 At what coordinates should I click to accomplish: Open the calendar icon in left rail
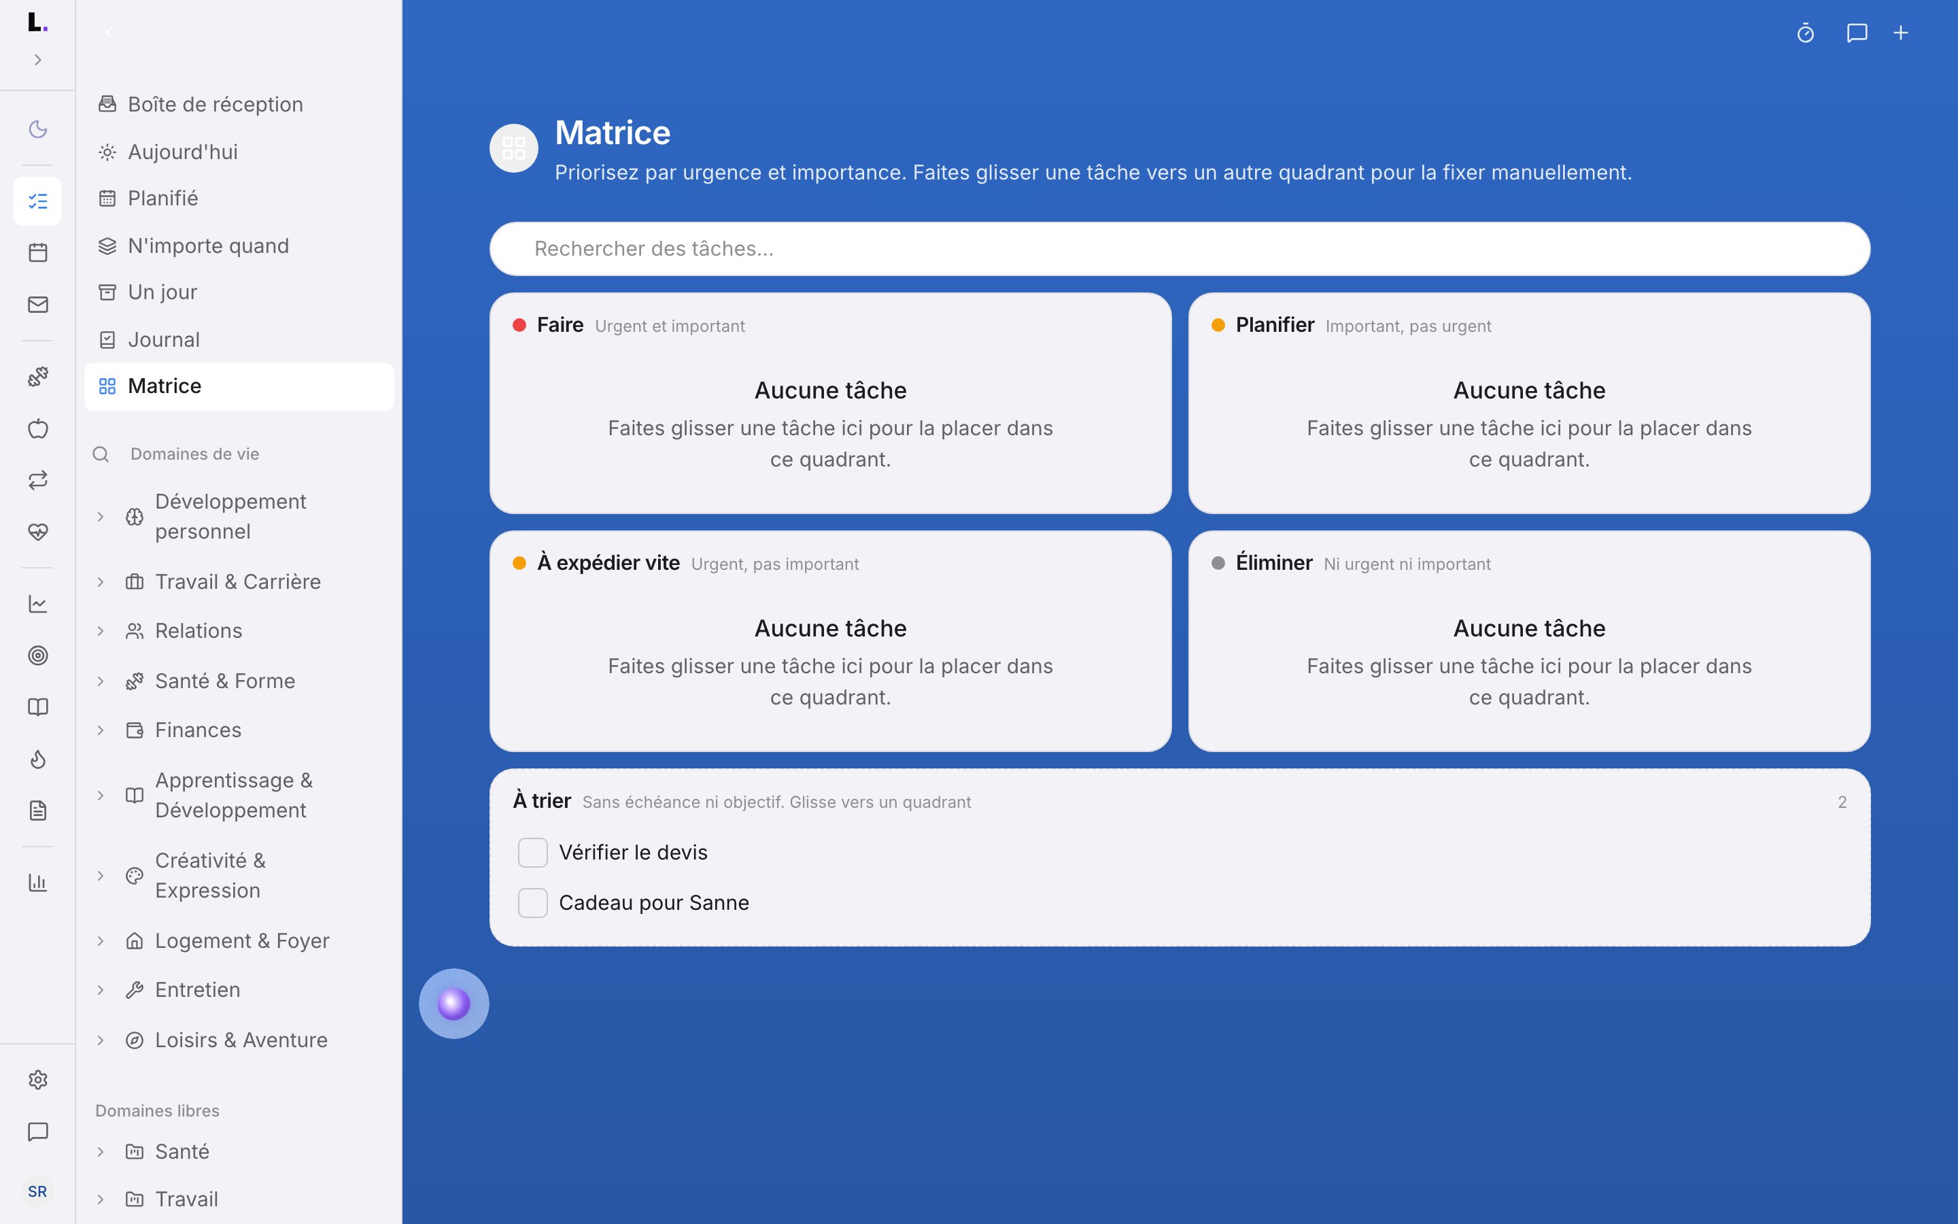pyautogui.click(x=38, y=252)
